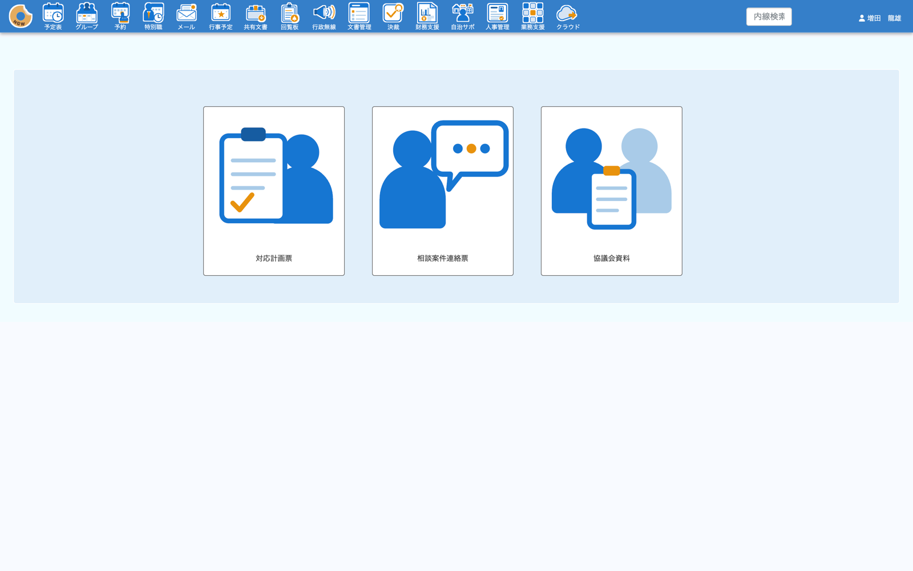This screenshot has width=913, height=571.
Task: Open 行事予定 events icon
Action: pos(220,17)
